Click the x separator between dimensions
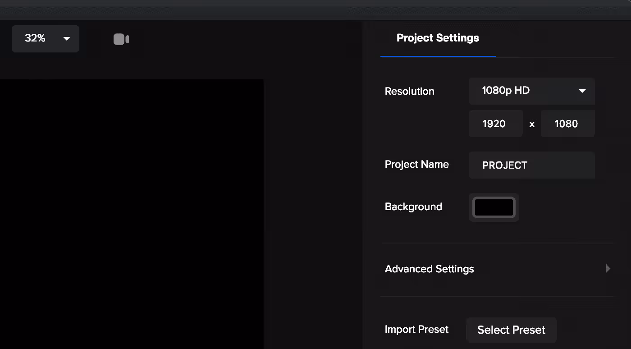 (x=532, y=124)
